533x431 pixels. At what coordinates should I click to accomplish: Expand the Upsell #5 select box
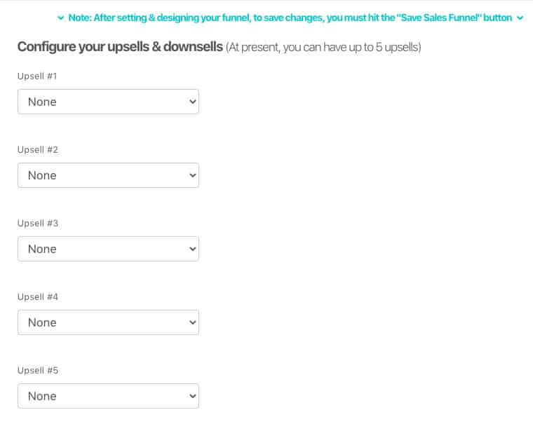(x=108, y=396)
